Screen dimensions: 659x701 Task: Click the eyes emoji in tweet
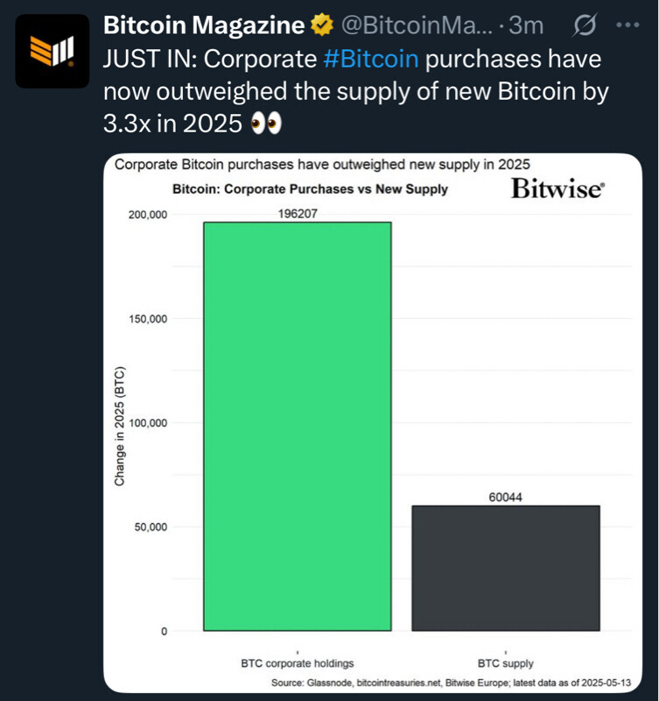266,124
